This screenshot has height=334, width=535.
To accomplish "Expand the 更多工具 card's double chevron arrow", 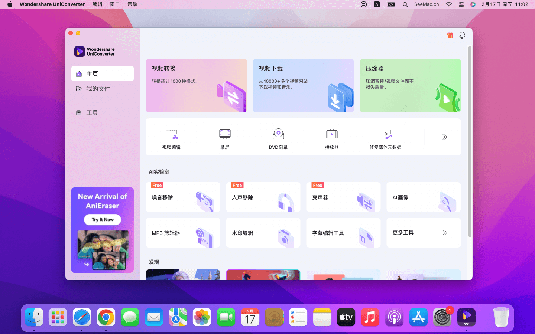I will click(x=445, y=233).
